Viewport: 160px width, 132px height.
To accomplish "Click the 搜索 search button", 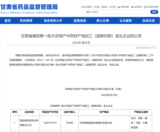I will point(154,12).
